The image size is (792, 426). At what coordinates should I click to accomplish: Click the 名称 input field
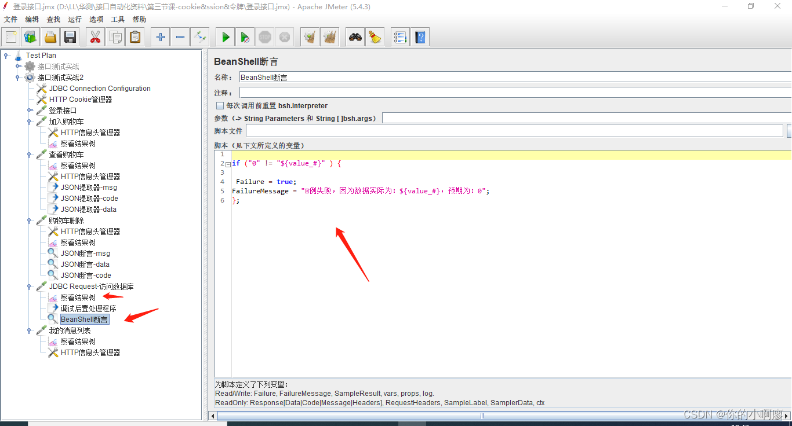point(515,76)
